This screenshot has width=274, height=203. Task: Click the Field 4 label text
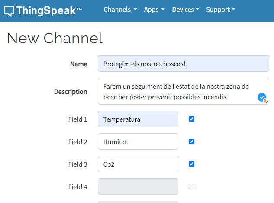coord(77,187)
